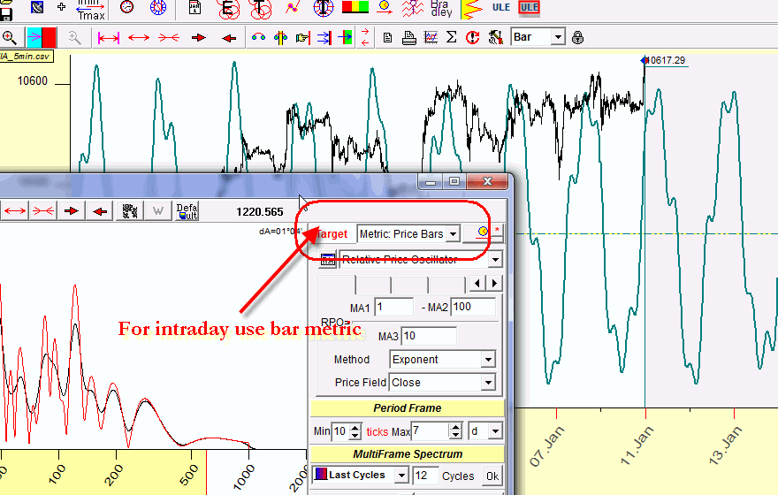The image size is (778, 495).
Task: Open the Bar chart type dropdown
Action: click(x=557, y=37)
